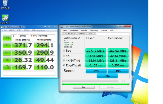Click the 377.19 MB/s Seq read result
This screenshot has width=163, height=104.
[96, 51]
